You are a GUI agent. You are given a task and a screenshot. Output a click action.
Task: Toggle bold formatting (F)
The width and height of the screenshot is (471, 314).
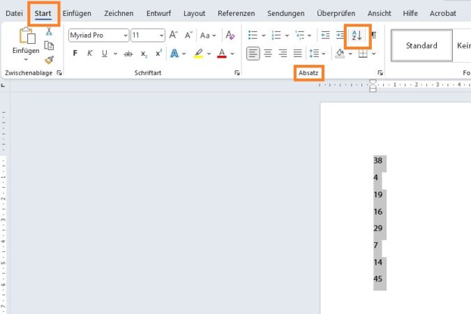tap(75, 54)
